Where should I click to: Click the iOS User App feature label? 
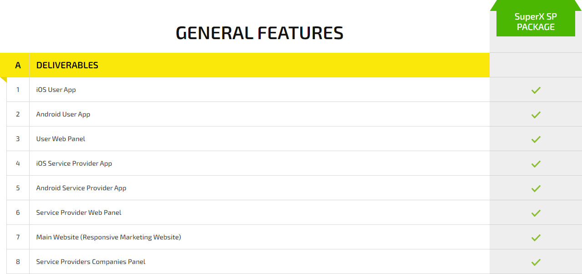(x=56, y=90)
